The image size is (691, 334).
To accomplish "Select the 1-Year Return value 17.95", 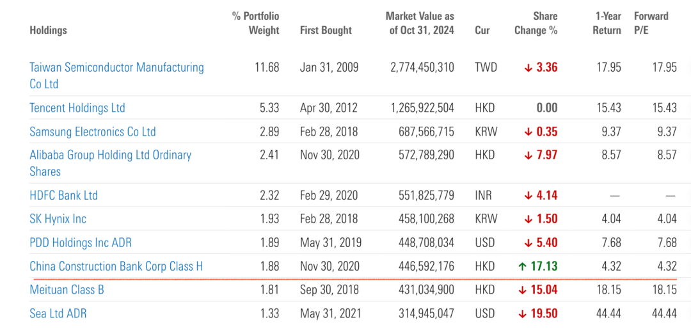I will (x=608, y=67).
